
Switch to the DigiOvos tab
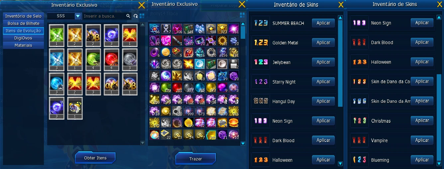[24, 38]
